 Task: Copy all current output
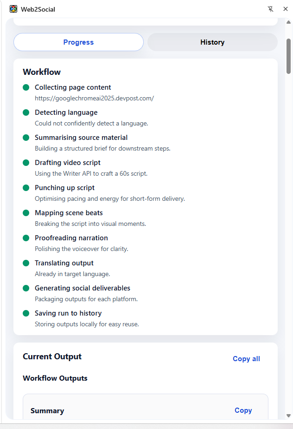pos(246,359)
